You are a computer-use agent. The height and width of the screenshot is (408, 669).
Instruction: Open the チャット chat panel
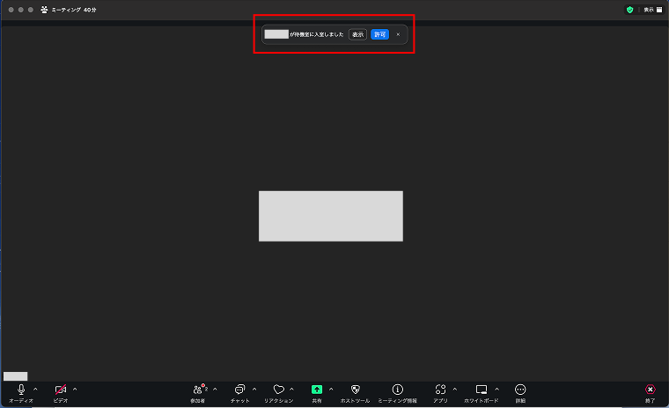[x=239, y=390]
